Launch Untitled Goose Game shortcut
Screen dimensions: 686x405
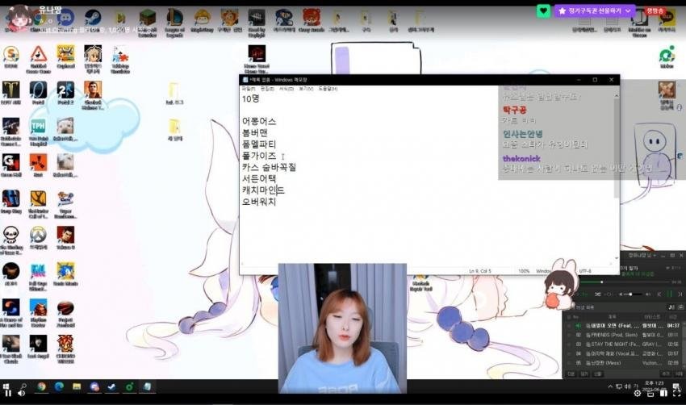click(x=39, y=55)
